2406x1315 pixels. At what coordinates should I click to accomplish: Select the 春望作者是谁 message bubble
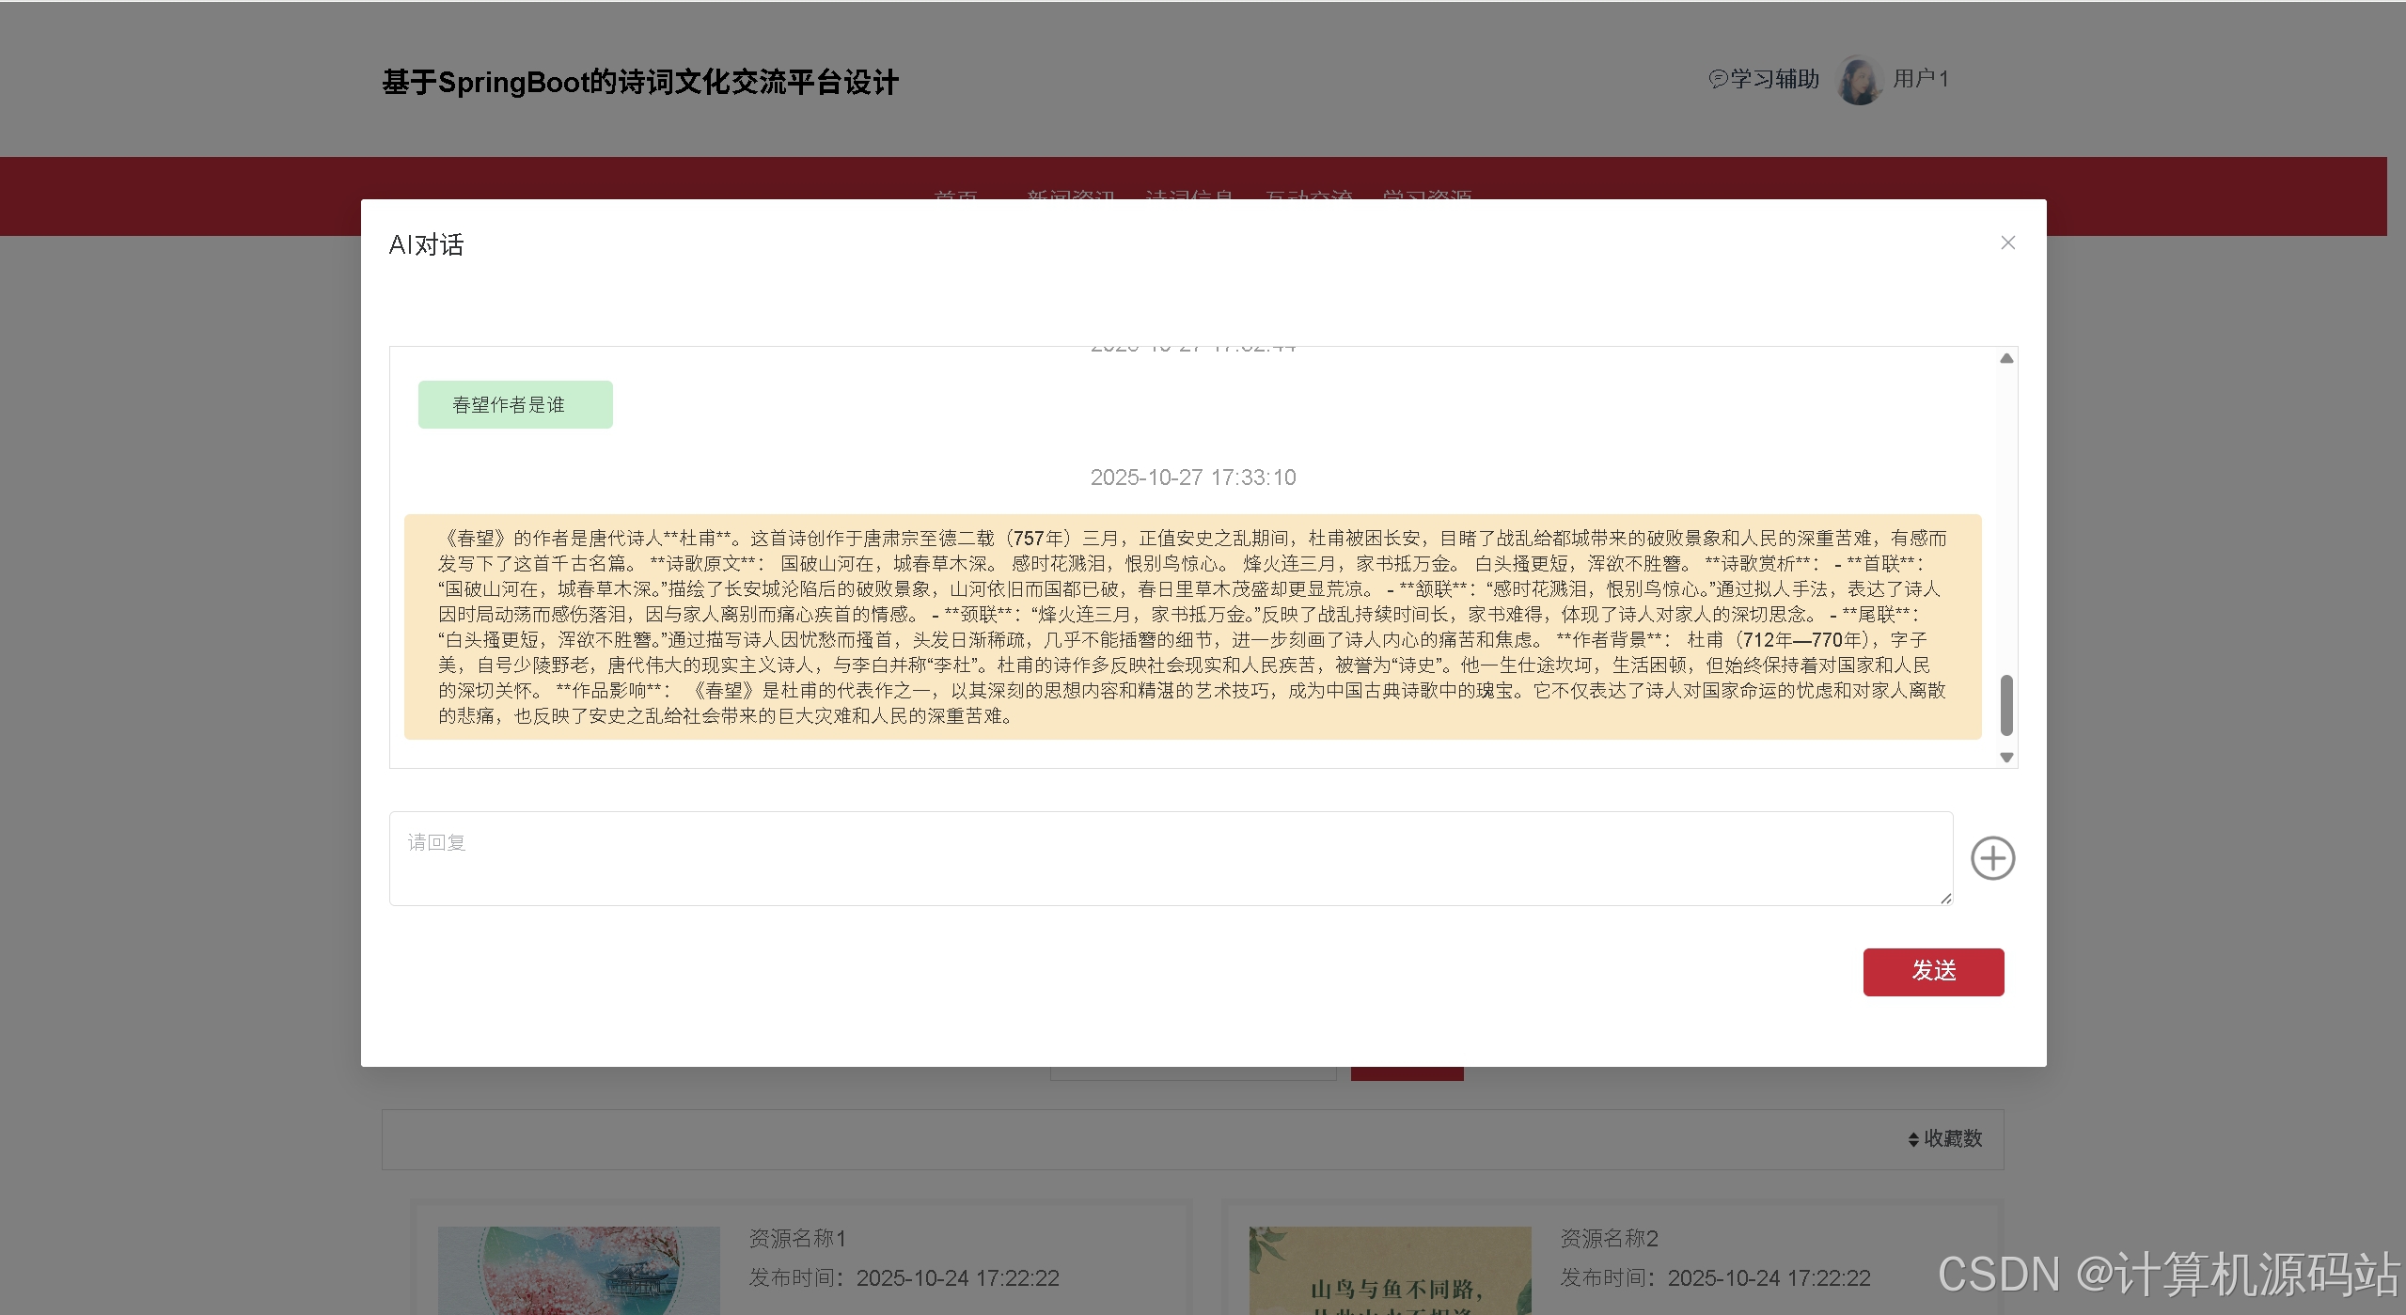point(515,404)
